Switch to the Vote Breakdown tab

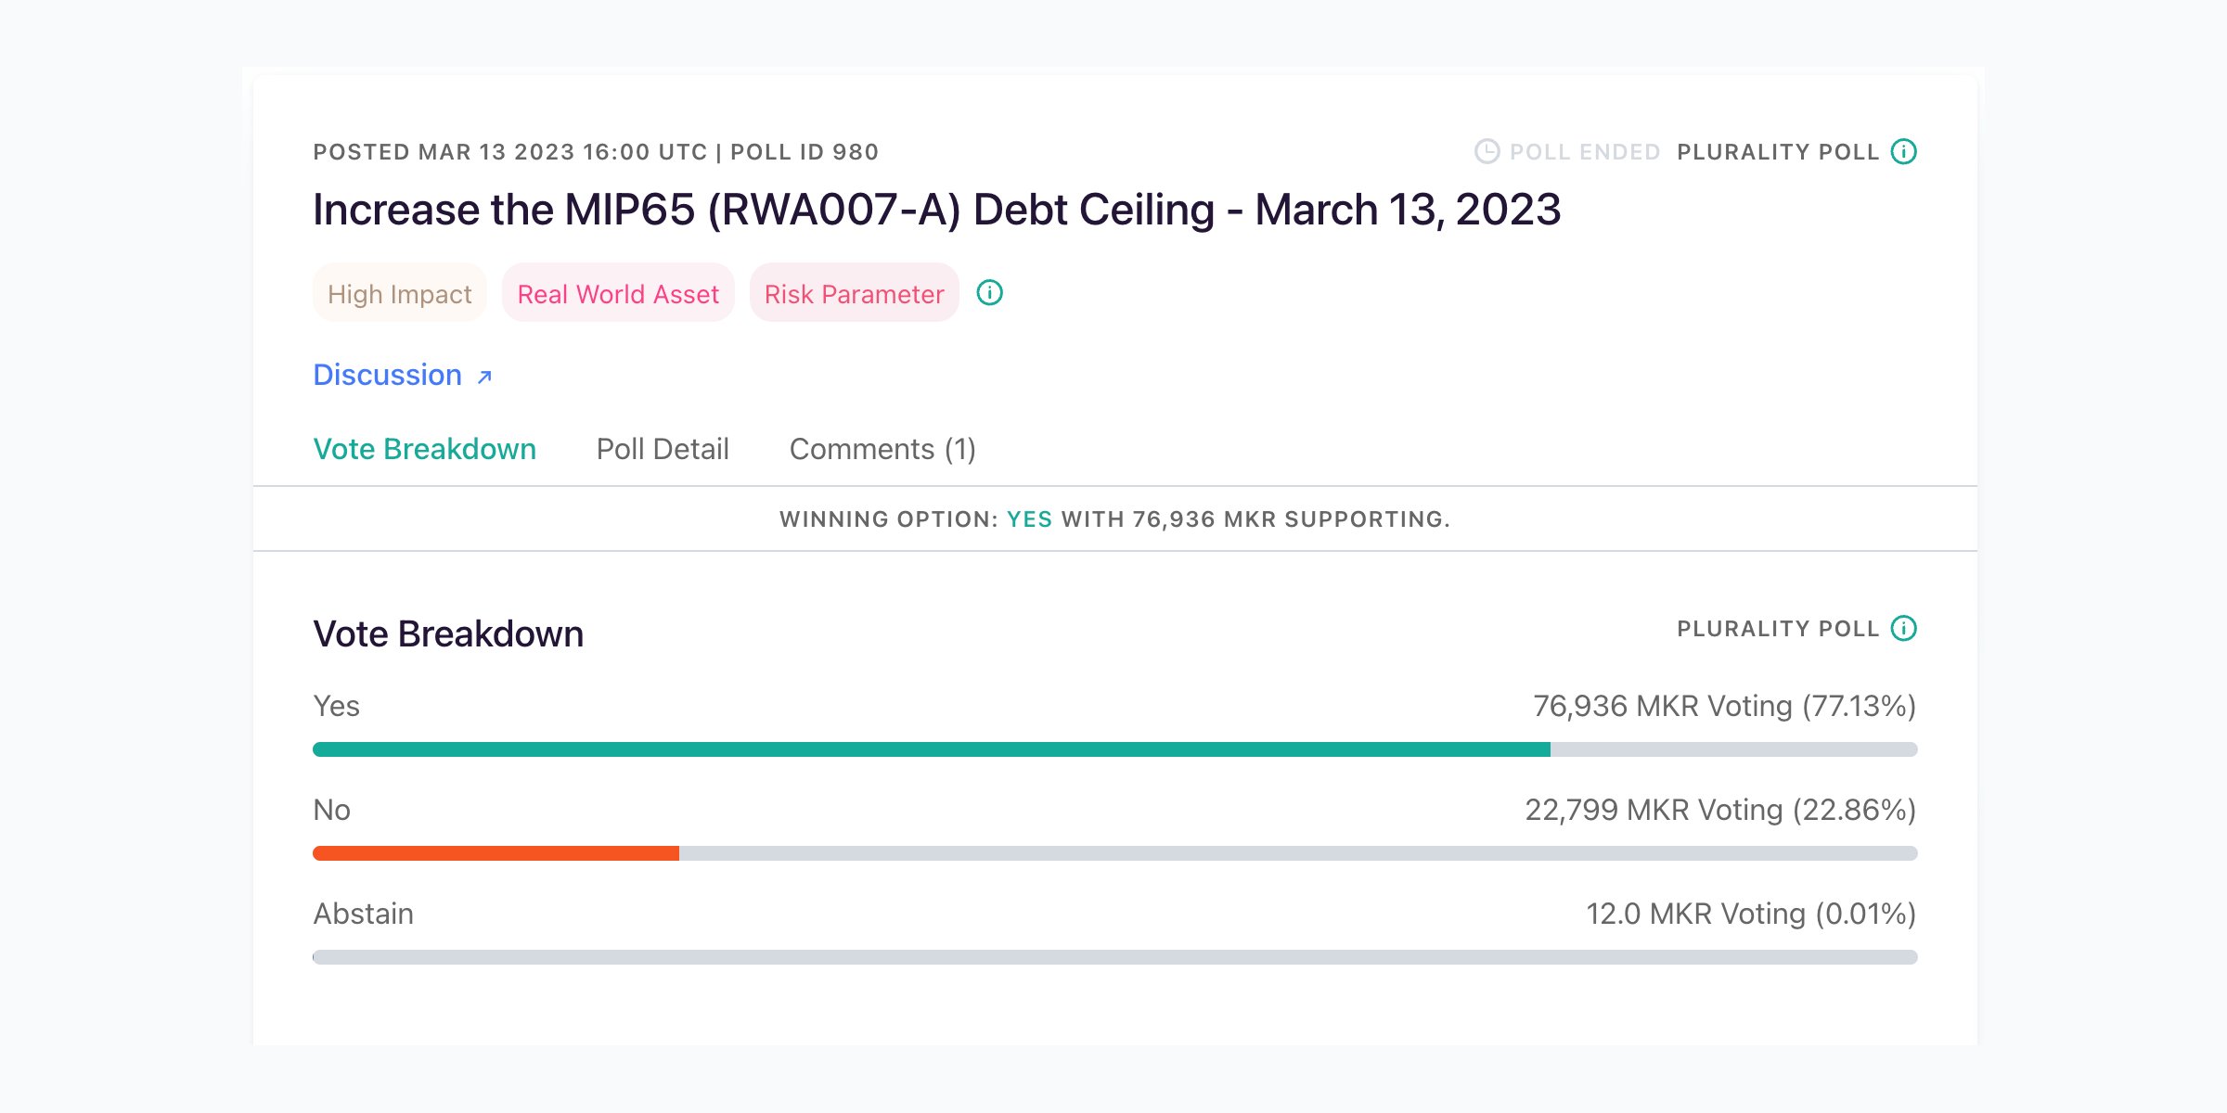pos(424,449)
